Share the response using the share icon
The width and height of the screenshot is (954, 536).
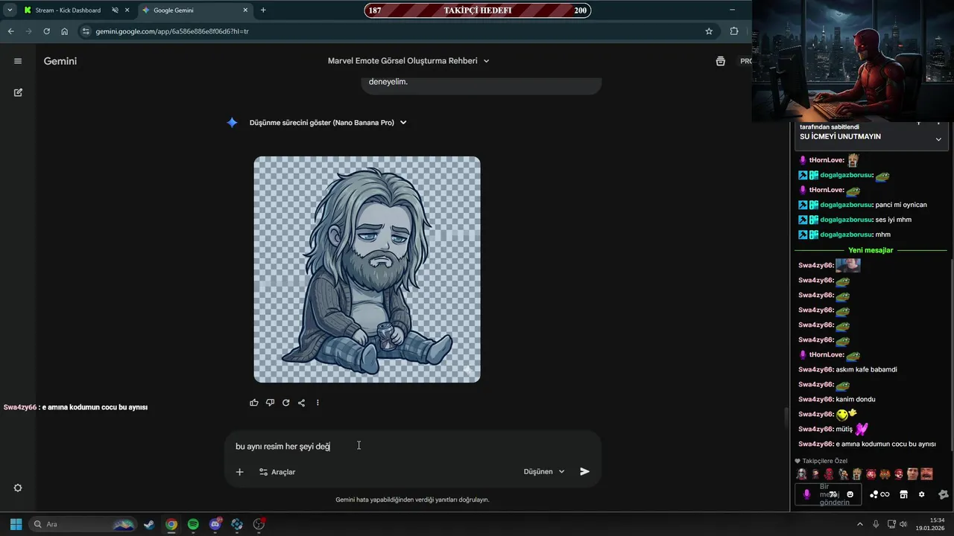301,403
